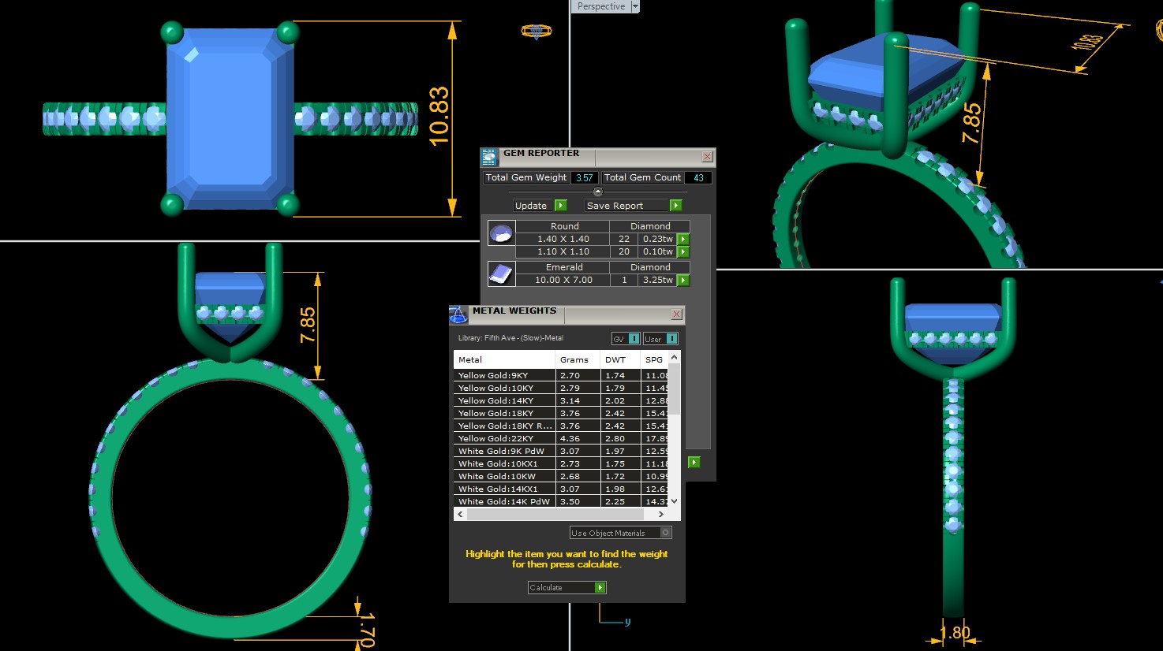The image size is (1163, 651).
Task: Close the Metal Weights panel
Action: 676,314
